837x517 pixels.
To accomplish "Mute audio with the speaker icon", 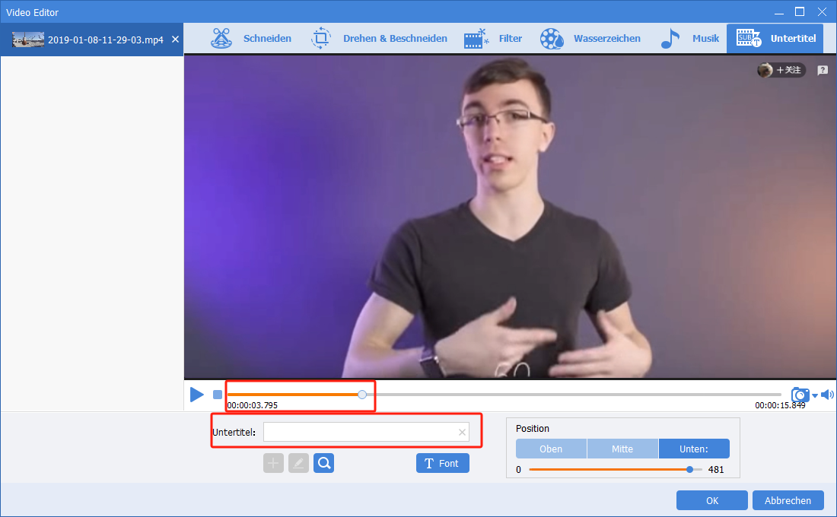I will pos(827,395).
